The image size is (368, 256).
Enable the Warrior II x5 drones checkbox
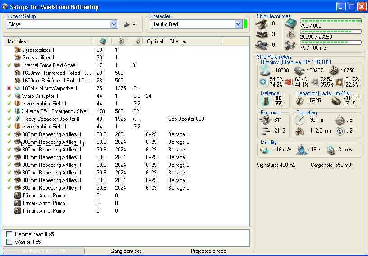tap(9, 242)
